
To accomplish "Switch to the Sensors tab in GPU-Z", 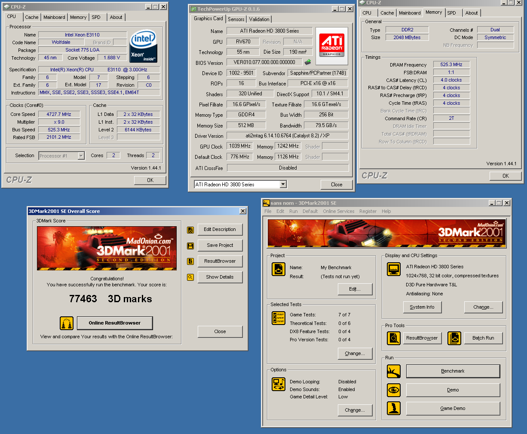I will pos(236,19).
